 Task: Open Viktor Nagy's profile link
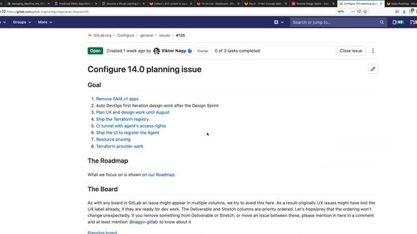174,51
